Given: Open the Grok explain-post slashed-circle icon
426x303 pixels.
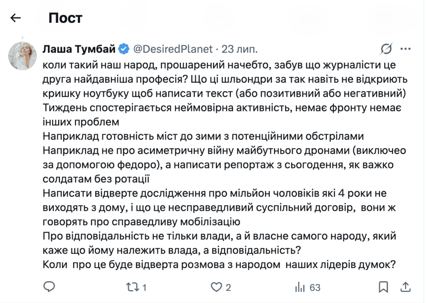Looking at the screenshot, I should click(386, 49).
